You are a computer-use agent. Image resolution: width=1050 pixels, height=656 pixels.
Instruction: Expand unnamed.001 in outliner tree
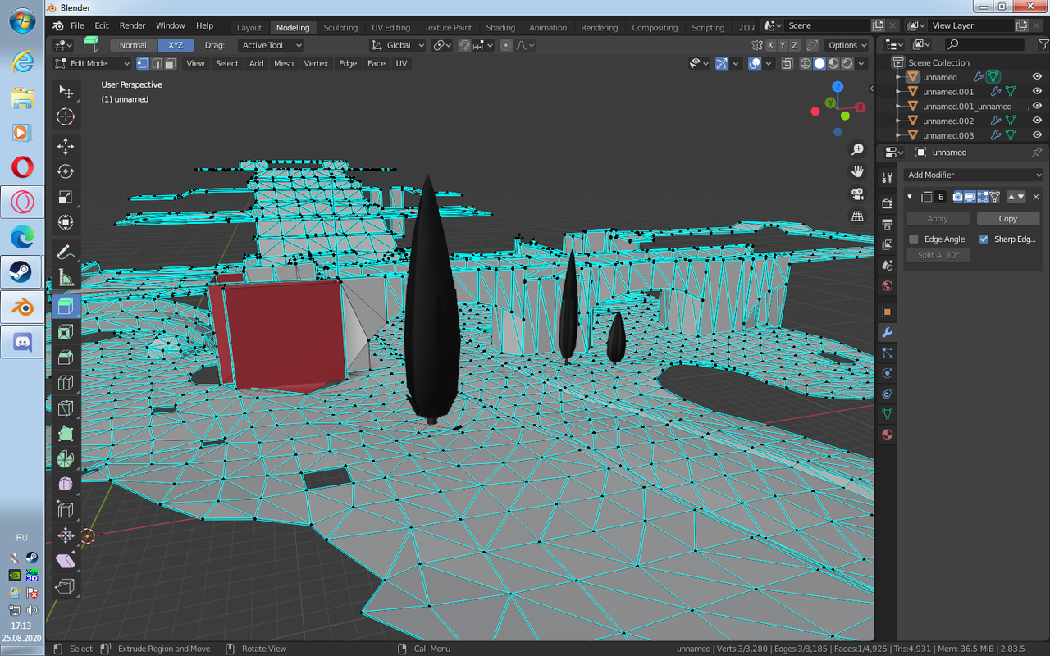tap(900, 92)
